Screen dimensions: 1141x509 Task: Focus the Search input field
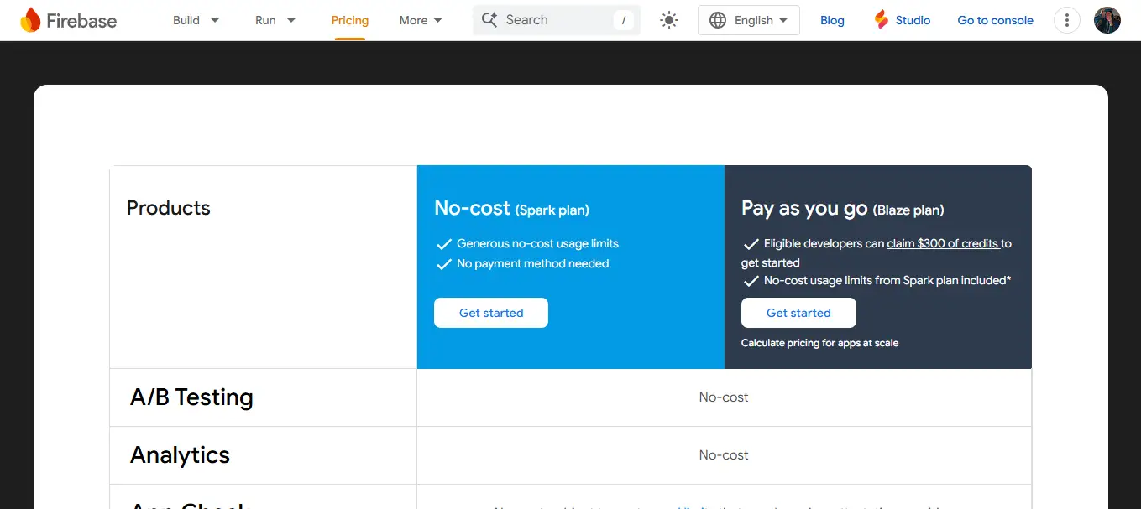pyautogui.click(x=554, y=20)
